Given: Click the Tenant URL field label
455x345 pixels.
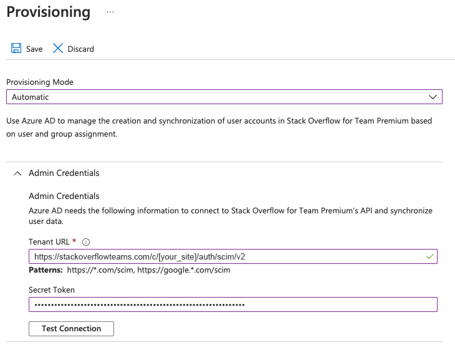Looking at the screenshot, I should (49, 242).
